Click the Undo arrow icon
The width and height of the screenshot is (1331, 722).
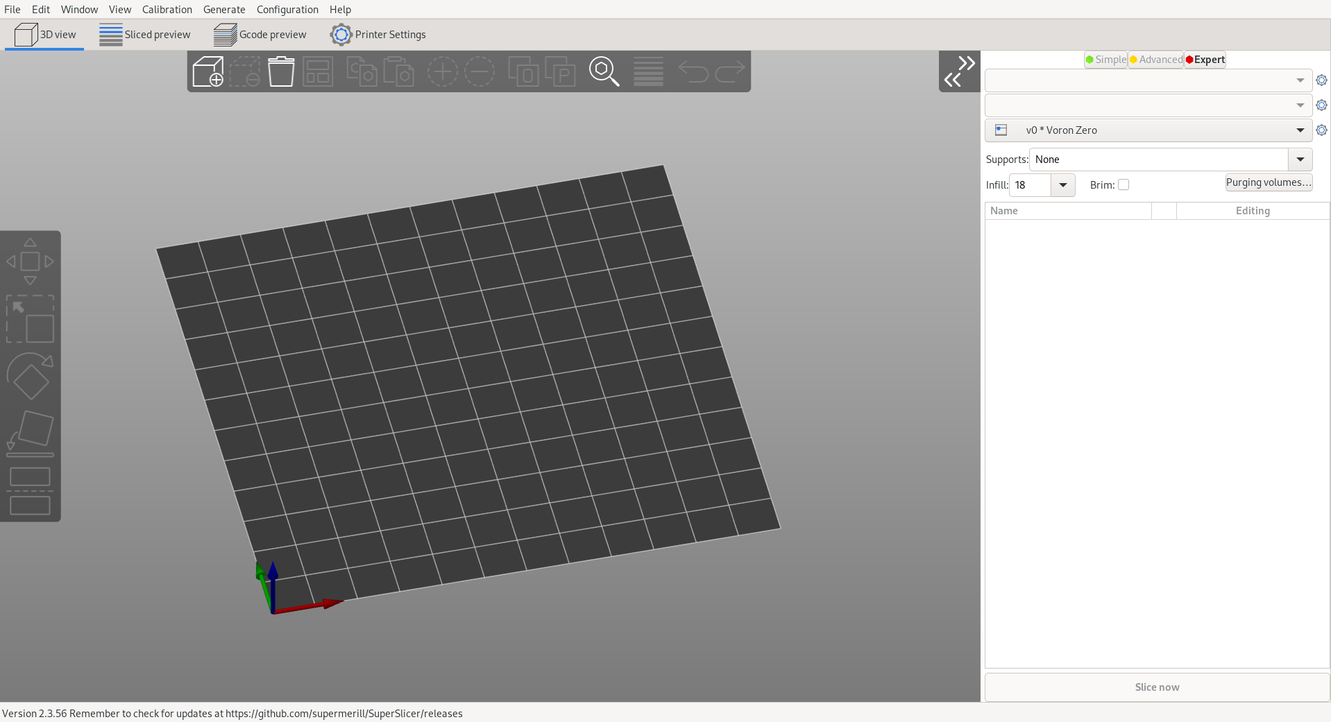tap(693, 71)
